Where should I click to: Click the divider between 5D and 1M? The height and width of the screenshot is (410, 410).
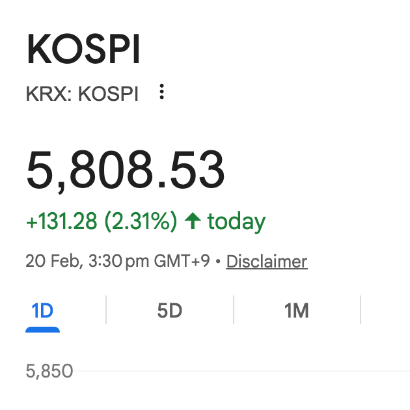[233, 310]
